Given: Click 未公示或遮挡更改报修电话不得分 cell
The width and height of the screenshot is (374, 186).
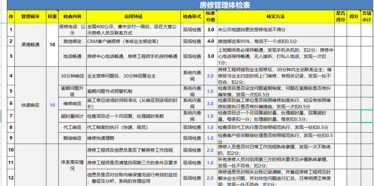Looking at the screenshot, I should coord(276,30).
